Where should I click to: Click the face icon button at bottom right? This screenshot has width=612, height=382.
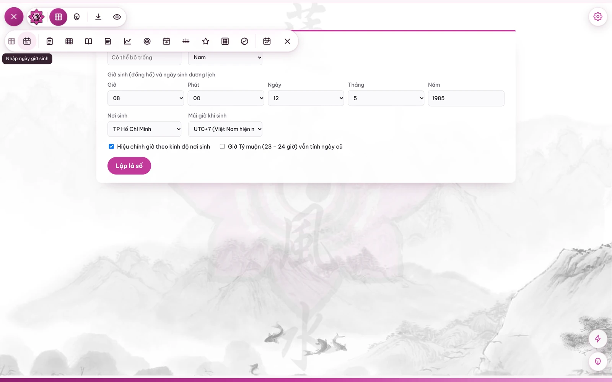pos(598,361)
